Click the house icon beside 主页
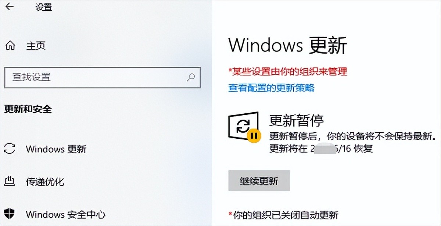The image size is (441, 226). point(10,46)
